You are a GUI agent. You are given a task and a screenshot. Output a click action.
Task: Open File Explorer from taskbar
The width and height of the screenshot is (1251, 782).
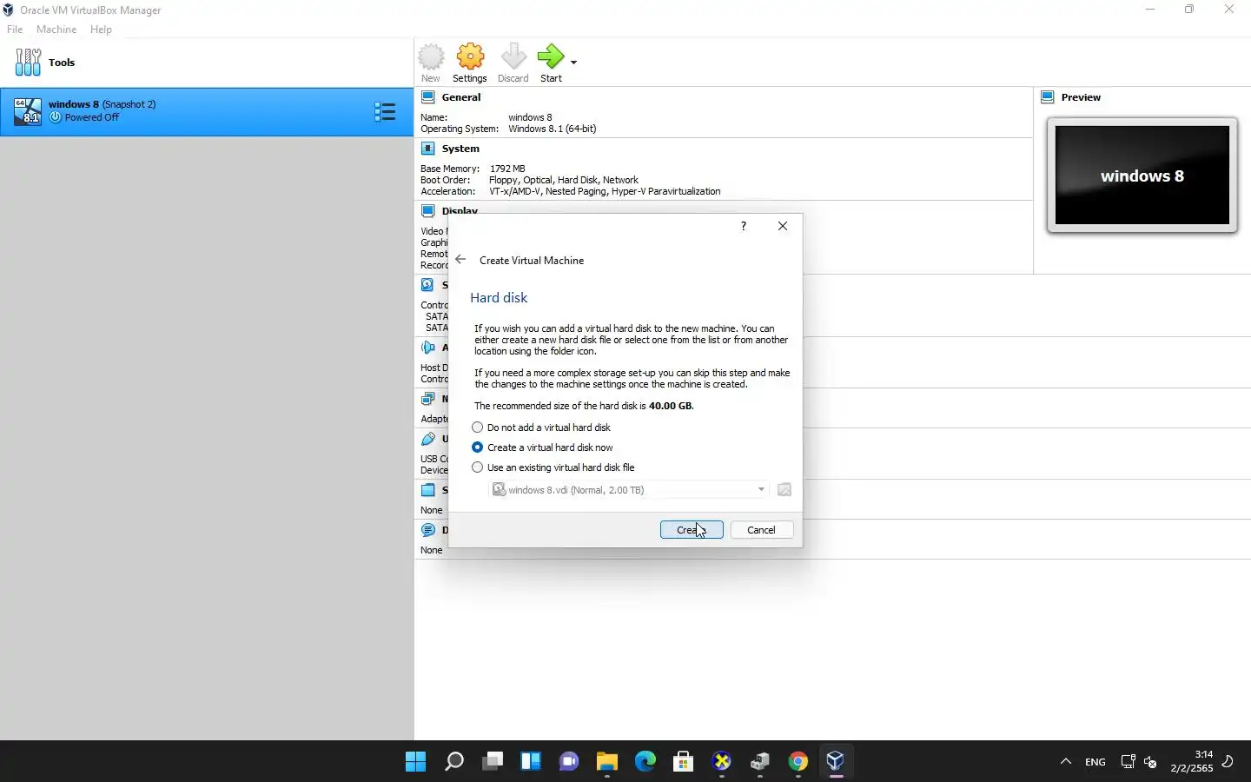point(607,762)
